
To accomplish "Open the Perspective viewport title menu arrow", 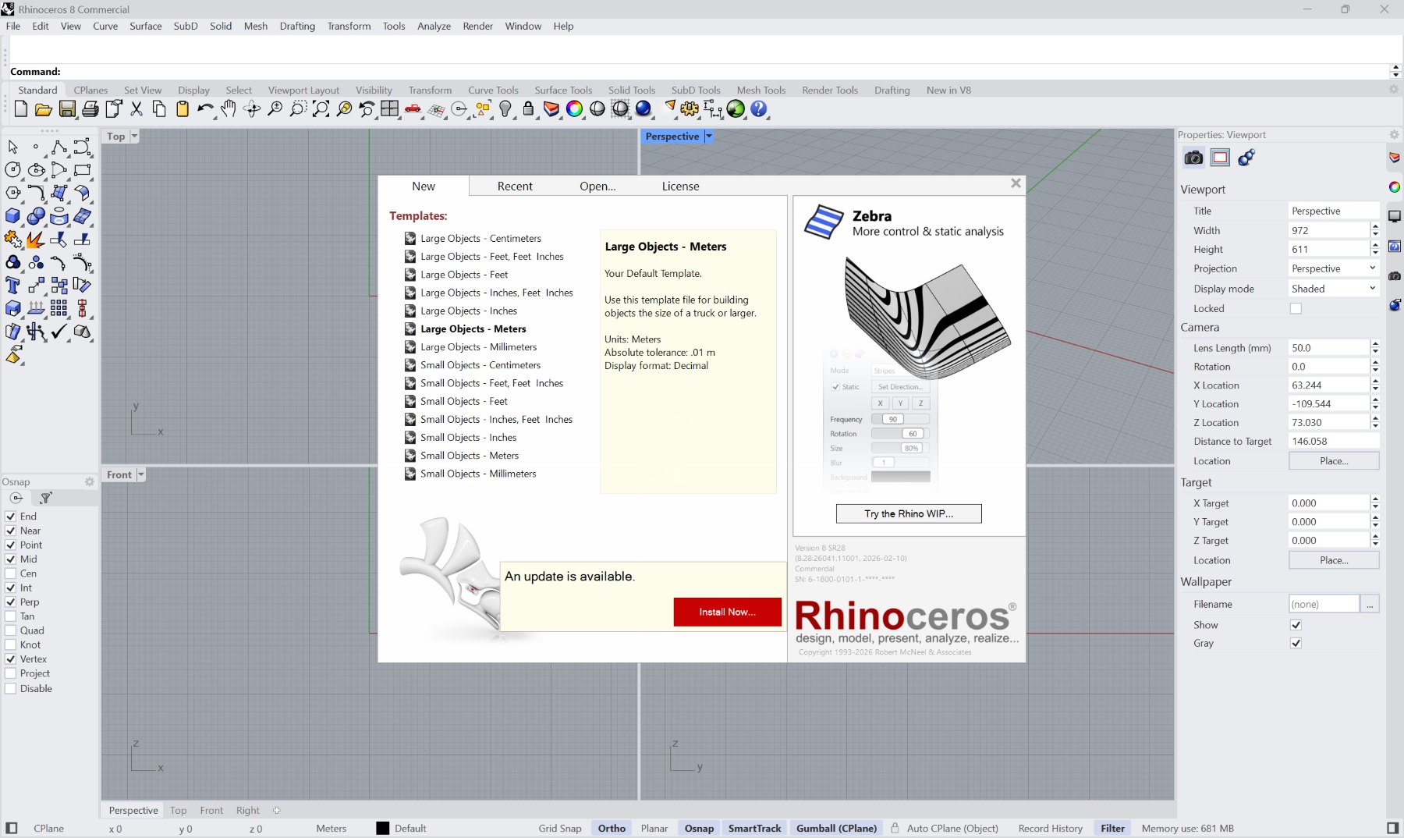I will pos(708,137).
